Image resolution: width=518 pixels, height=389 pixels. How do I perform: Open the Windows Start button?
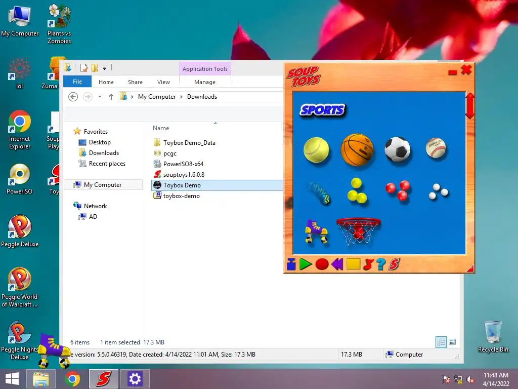coord(12,379)
